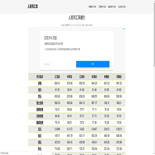Click 挪威克朗 钞买价 cell
Screen dimensions: 155x155
[x=70, y=123]
